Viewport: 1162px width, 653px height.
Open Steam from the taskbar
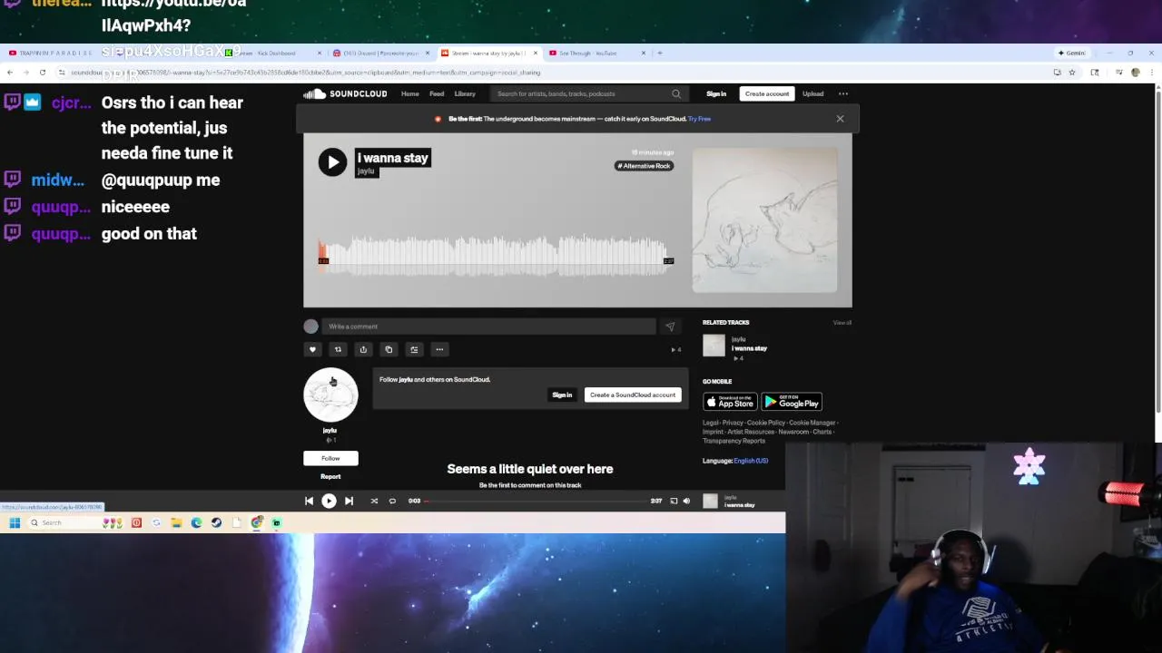click(x=216, y=522)
